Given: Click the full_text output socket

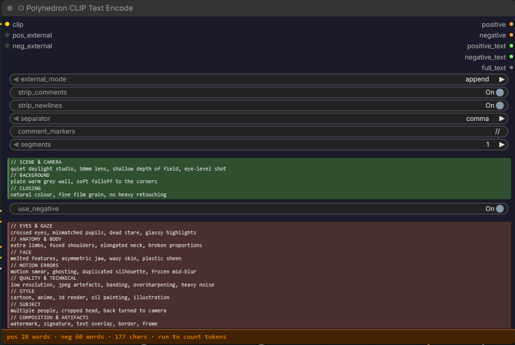Looking at the screenshot, I should (512, 68).
